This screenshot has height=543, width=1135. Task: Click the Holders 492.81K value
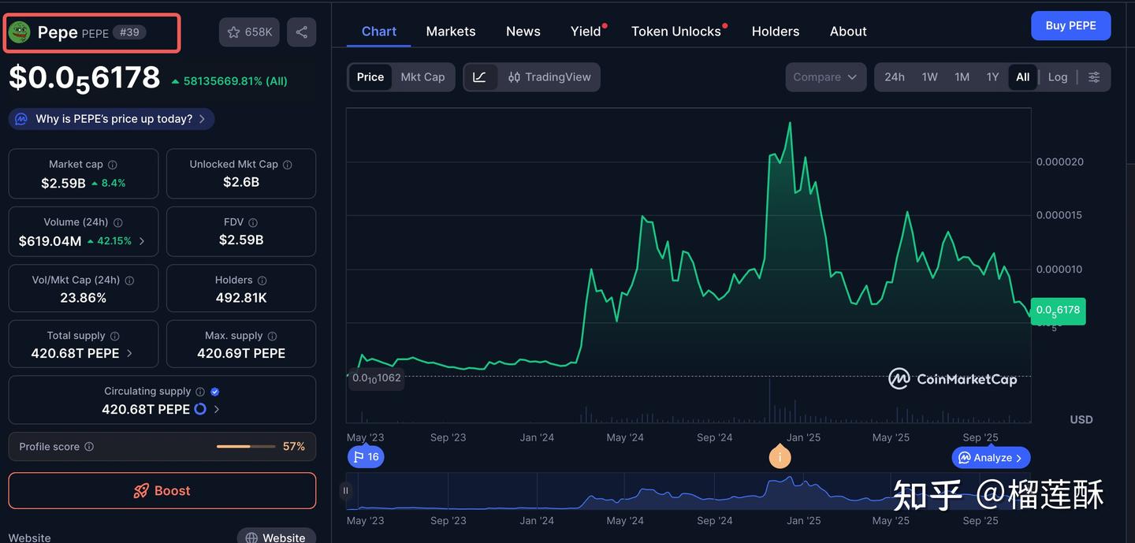point(241,298)
